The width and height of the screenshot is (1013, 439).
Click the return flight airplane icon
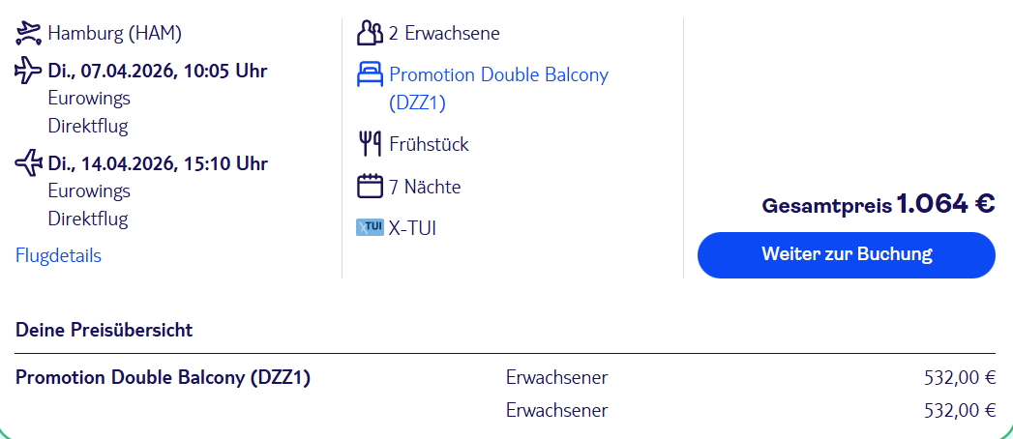(x=29, y=163)
